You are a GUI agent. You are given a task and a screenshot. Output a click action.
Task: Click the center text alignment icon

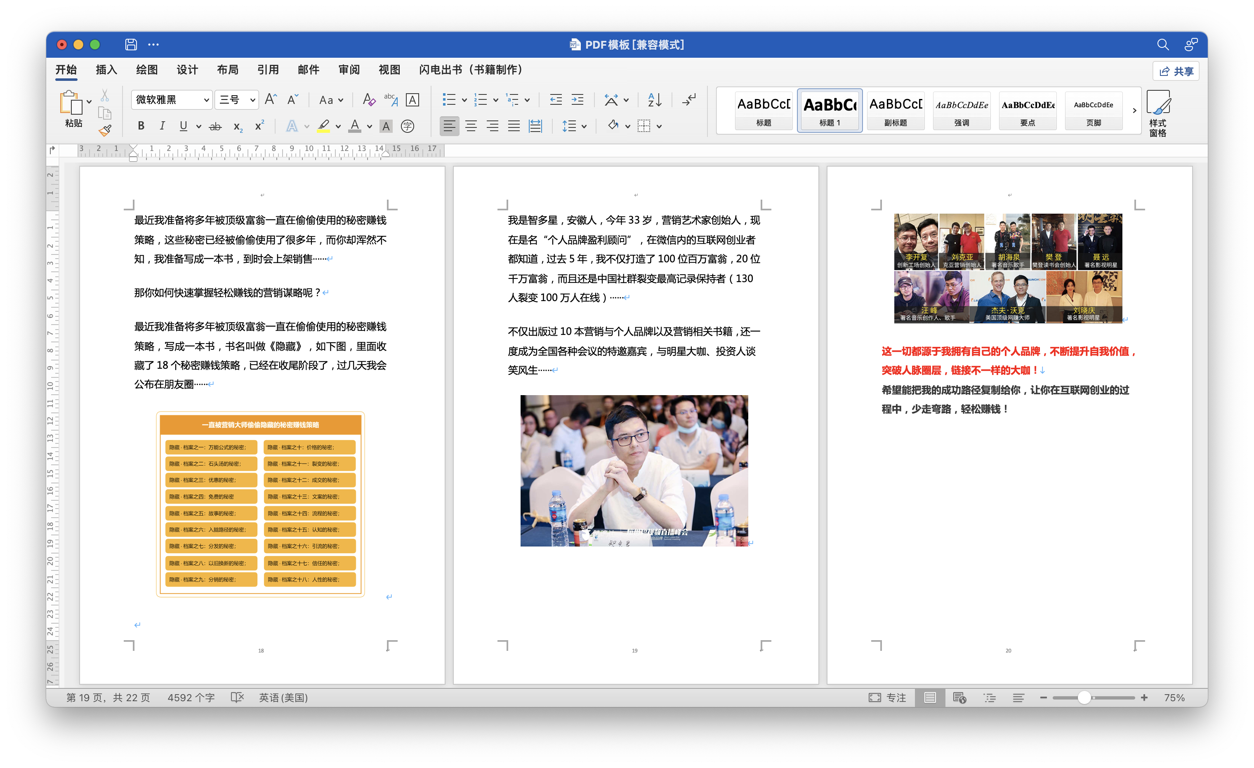[471, 126]
